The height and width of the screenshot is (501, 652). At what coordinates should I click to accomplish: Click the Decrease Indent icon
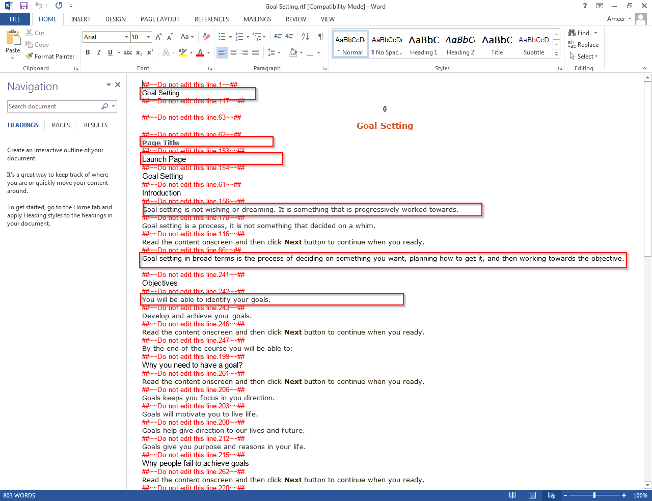[x=278, y=37]
